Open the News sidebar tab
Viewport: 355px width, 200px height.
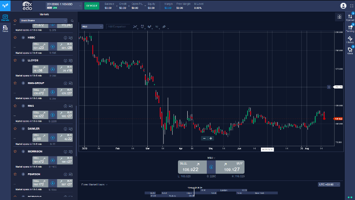point(5,29)
